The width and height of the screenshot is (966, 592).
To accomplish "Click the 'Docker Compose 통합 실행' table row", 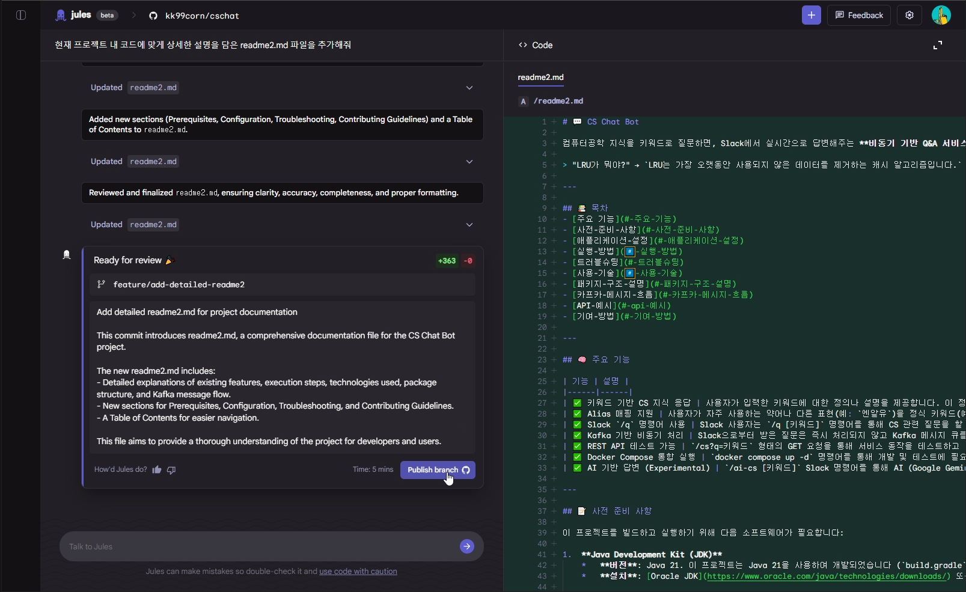I will click(x=764, y=457).
